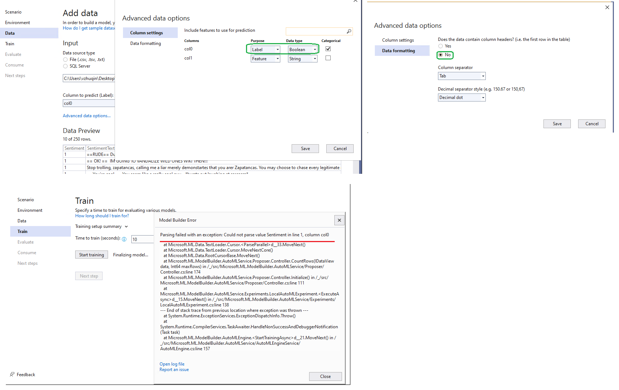Click Save in Data formatting dialog
This screenshot has width=619, height=390.
point(557,124)
